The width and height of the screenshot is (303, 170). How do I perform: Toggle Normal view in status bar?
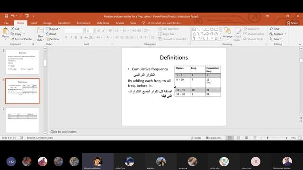point(230,138)
